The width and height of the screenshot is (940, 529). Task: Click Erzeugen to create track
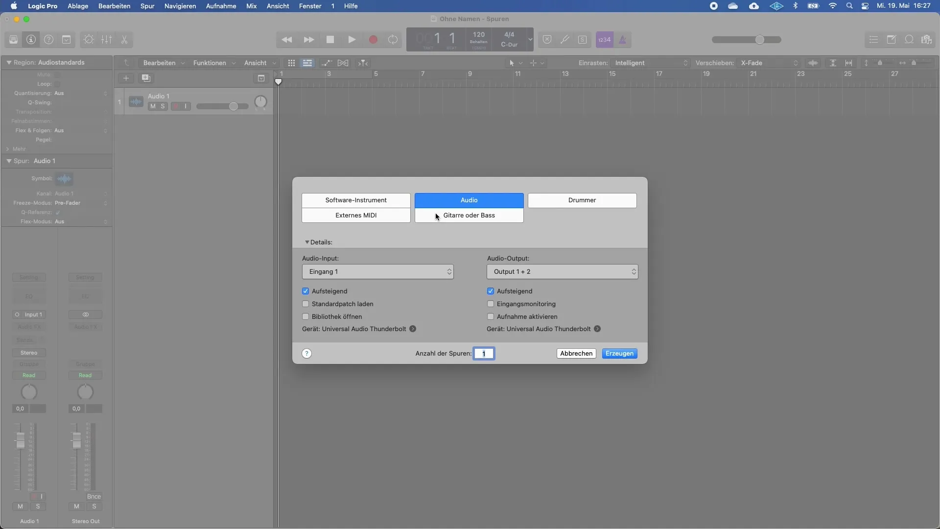(x=619, y=354)
